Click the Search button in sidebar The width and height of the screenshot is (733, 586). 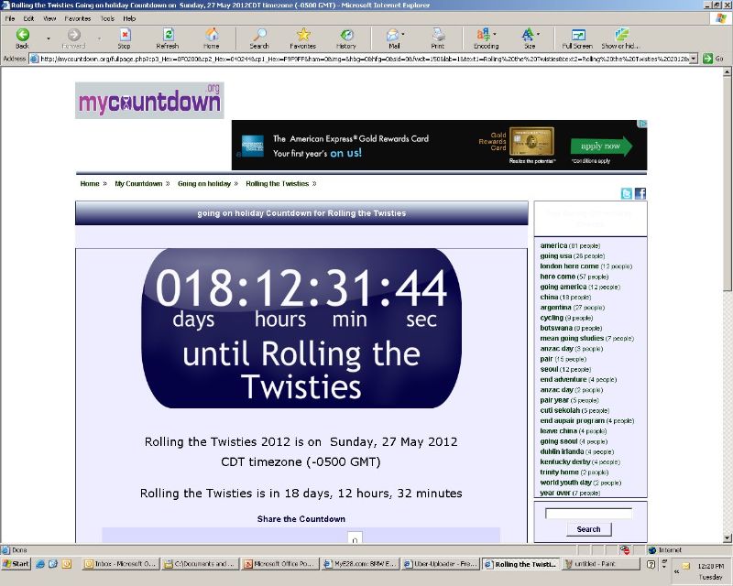(588, 529)
